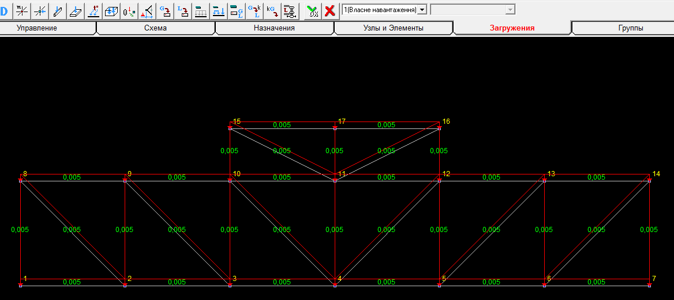Click the 0,005 load value between nodes 8 and 9
The image size is (674, 300).
[x=72, y=177]
